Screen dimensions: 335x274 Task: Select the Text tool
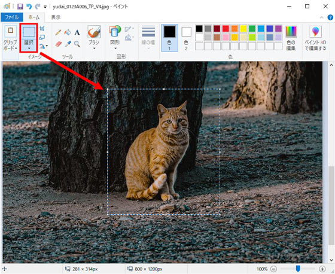[x=77, y=32]
